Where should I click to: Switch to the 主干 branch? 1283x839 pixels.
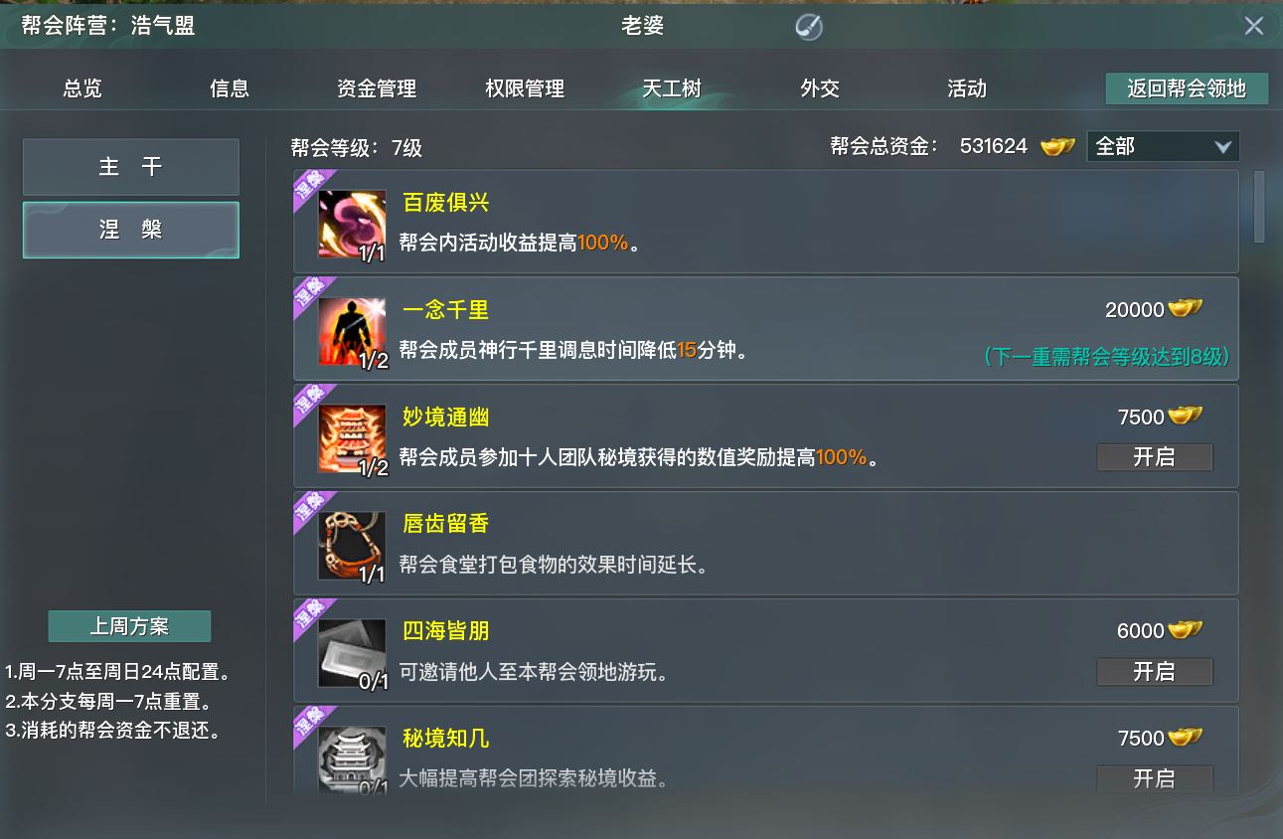131,167
